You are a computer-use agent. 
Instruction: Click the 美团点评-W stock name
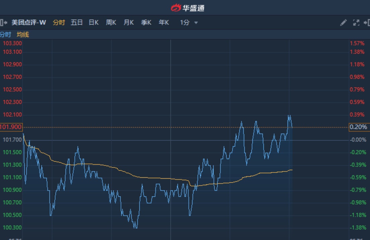pos(29,23)
